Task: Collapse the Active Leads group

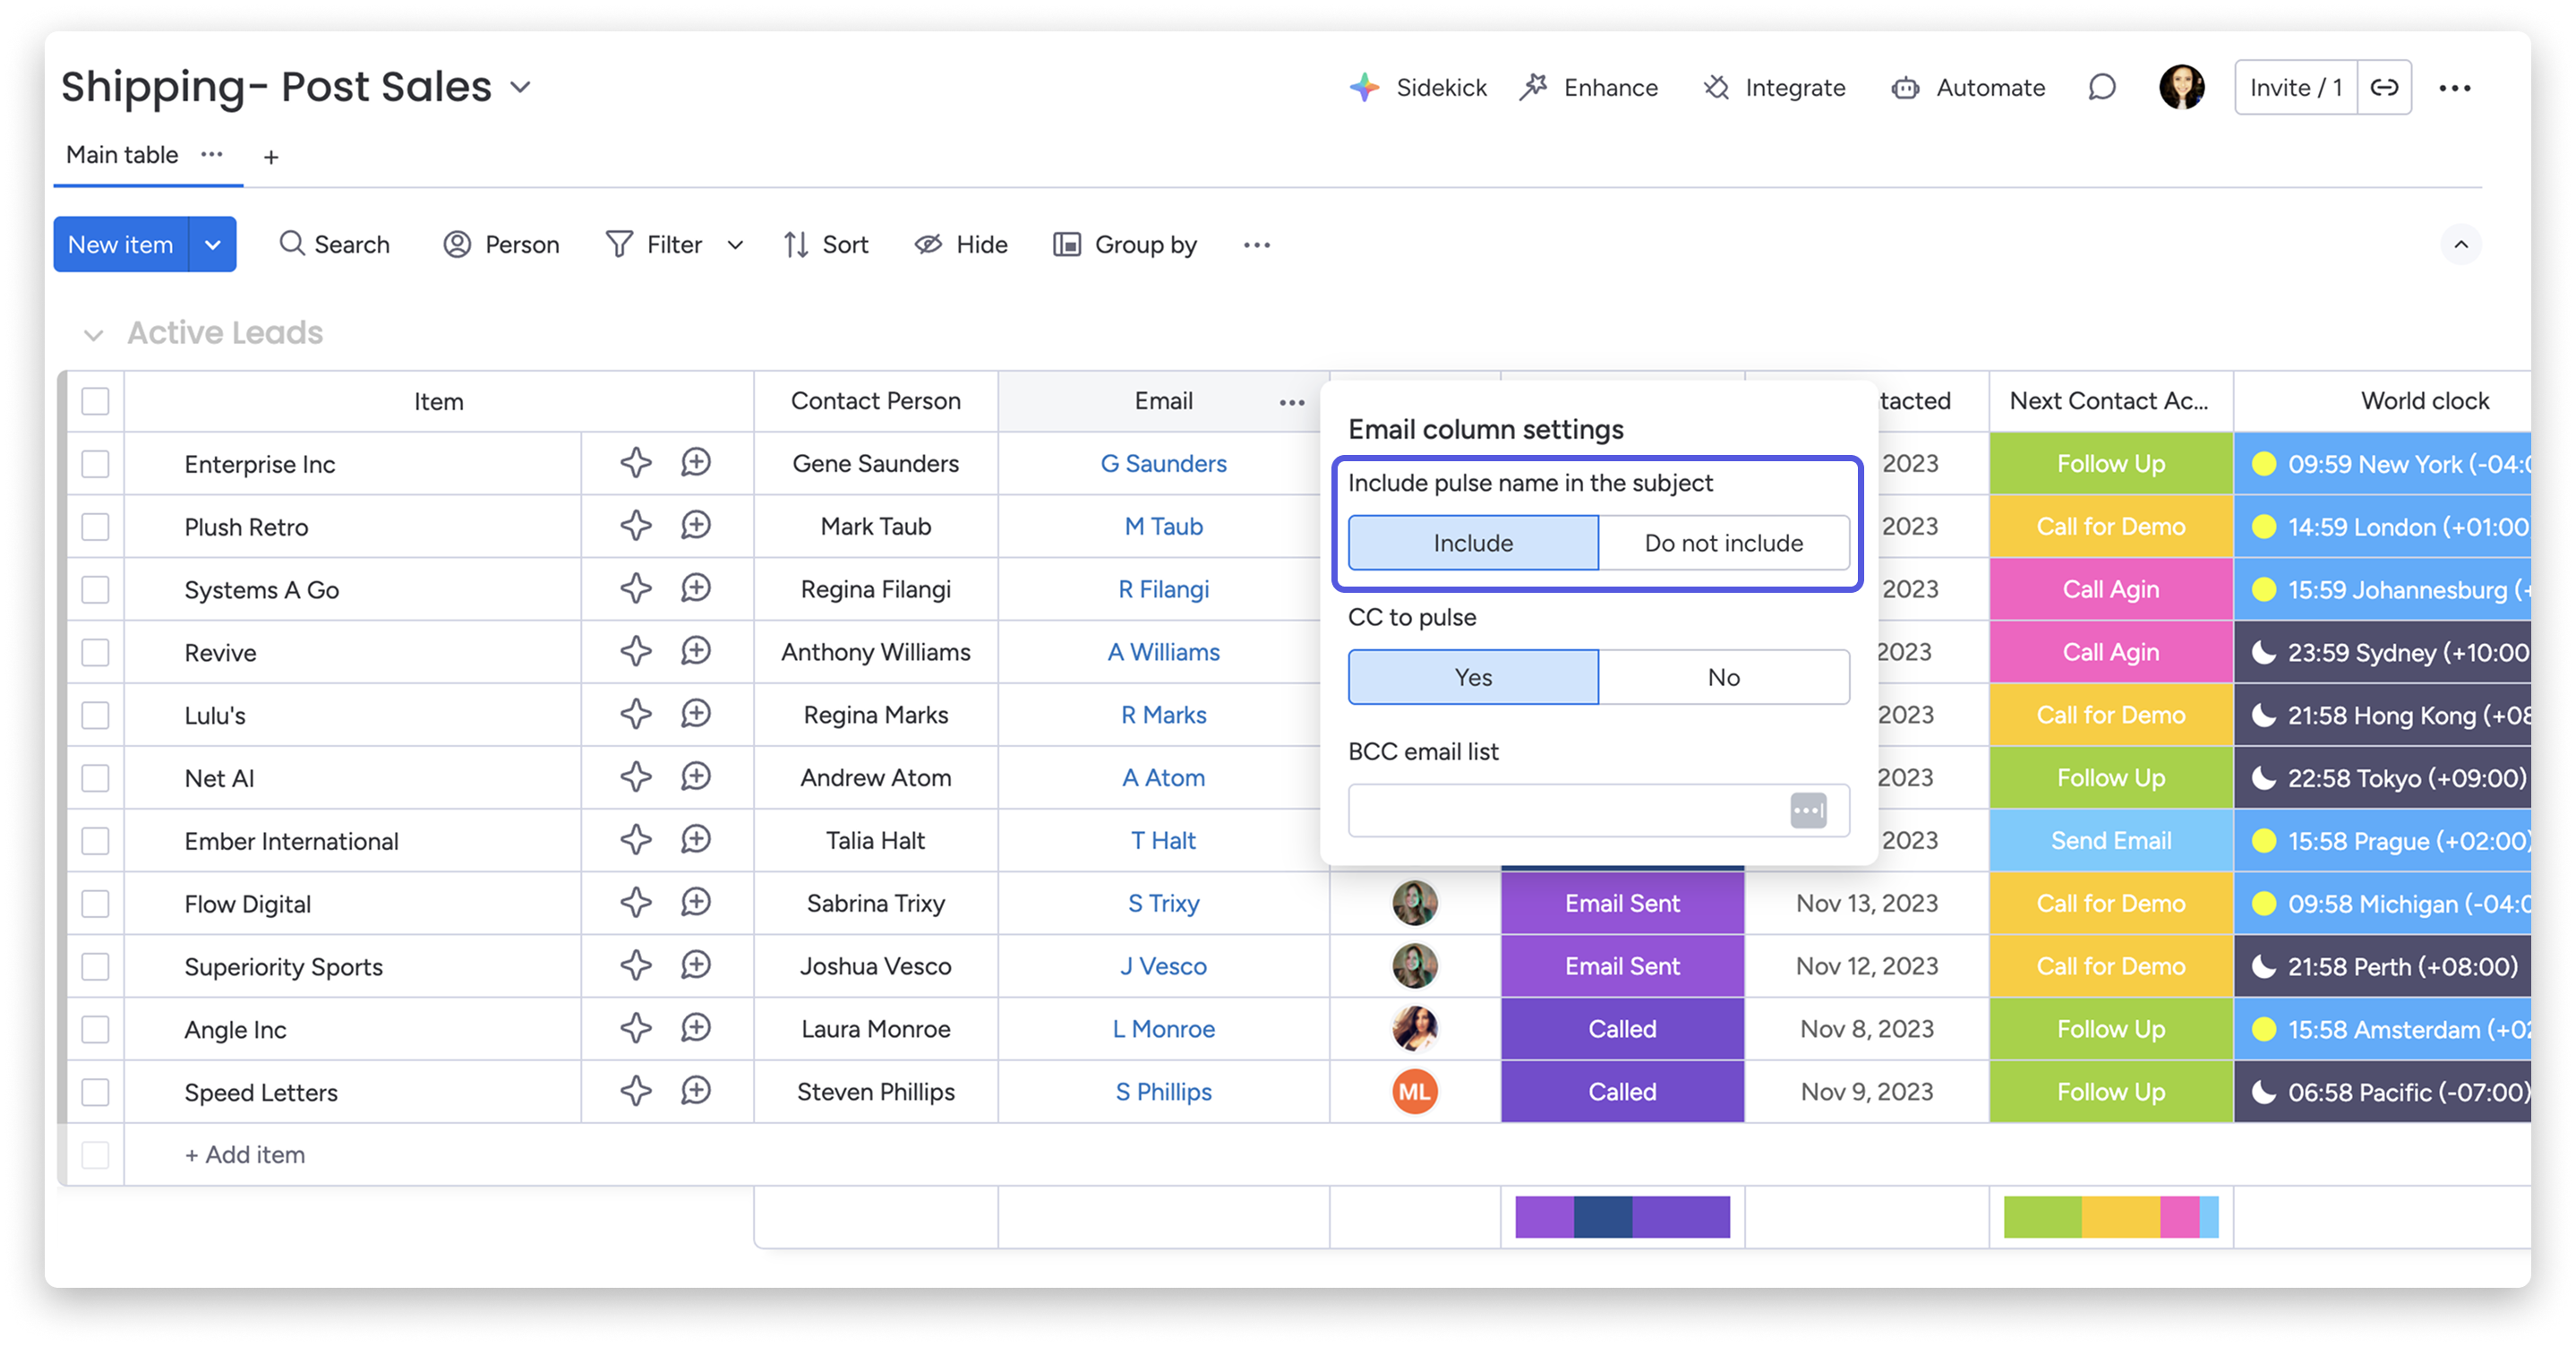Action: 93,333
